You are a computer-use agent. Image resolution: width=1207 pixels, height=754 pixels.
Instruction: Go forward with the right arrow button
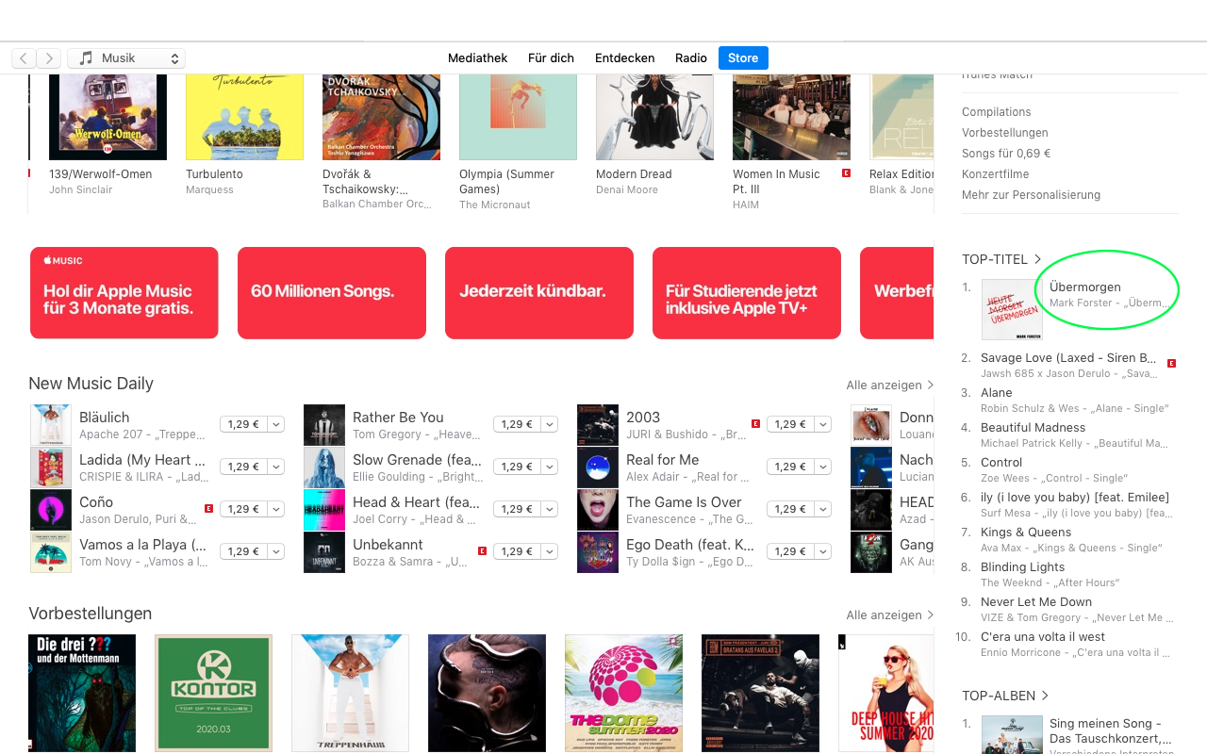pyautogui.click(x=49, y=58)
